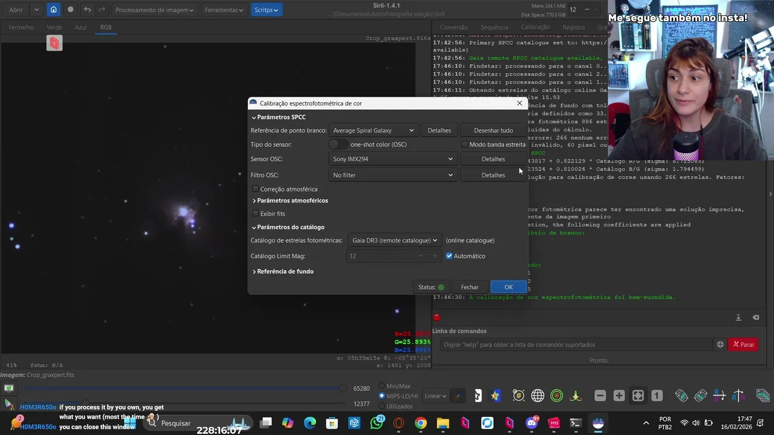Collapse Parâmetros do catálogo section

point(288,227)
